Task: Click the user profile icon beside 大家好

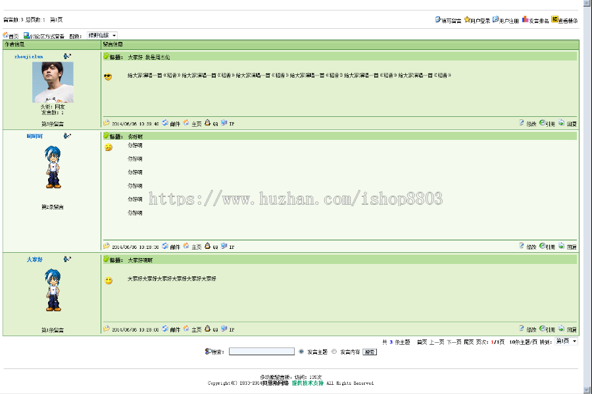Action: [67, 259]
